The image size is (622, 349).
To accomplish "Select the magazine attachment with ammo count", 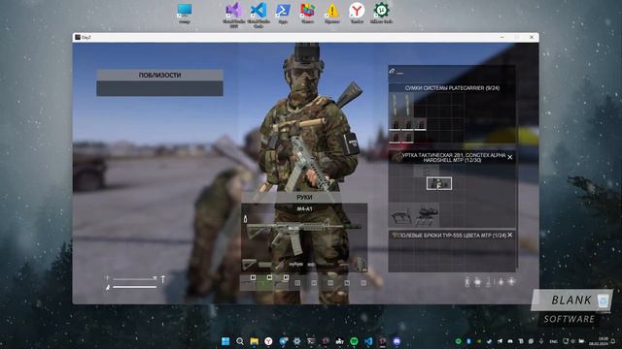I will point(360,265).
